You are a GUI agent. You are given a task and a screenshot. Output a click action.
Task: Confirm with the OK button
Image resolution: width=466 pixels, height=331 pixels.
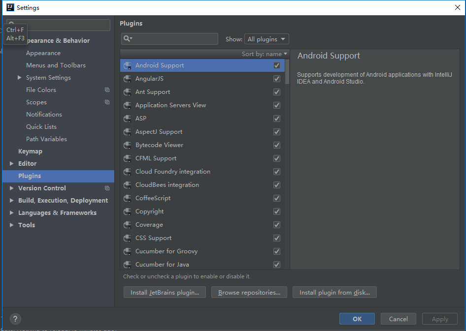click(x=357, y=319)
